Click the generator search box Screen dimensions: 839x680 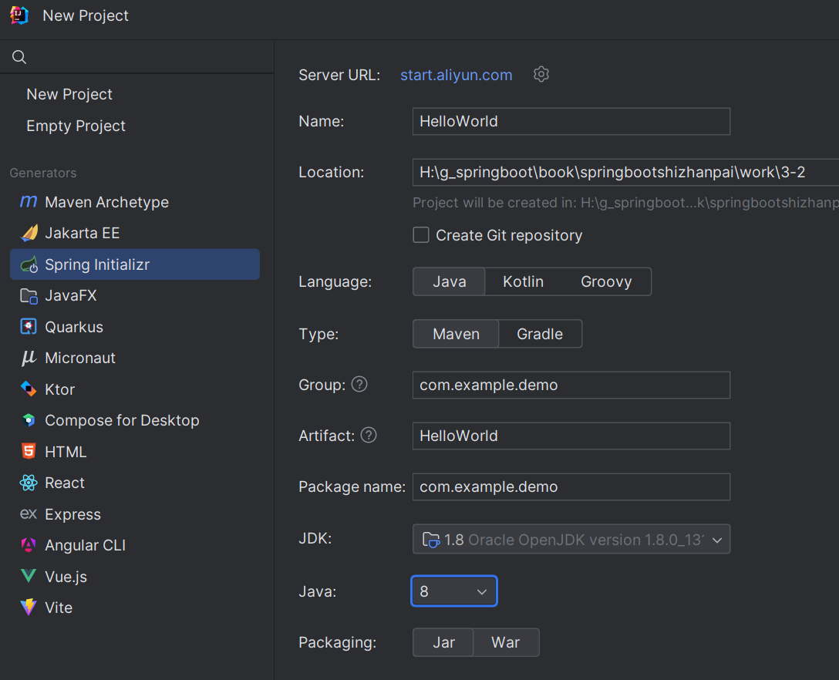pyautogui.click(x=137, y=57)
